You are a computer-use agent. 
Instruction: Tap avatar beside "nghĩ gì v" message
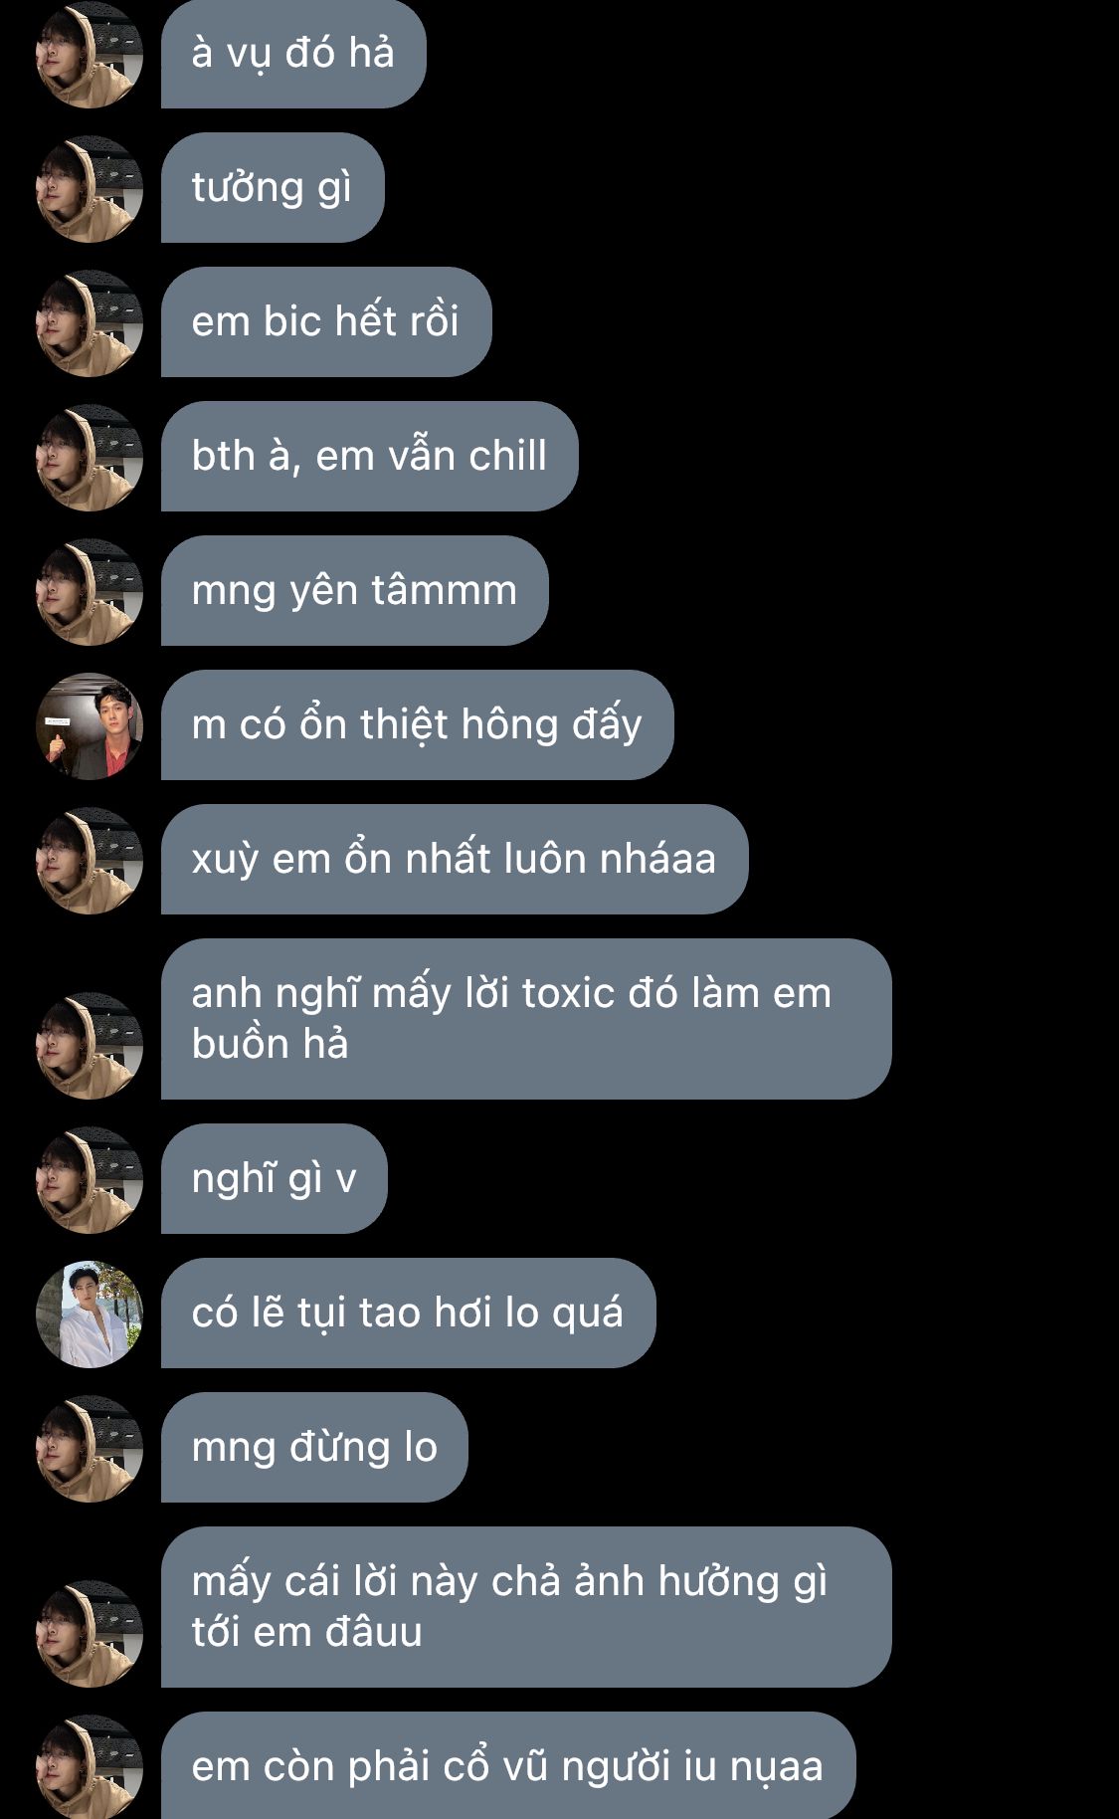90,1180
